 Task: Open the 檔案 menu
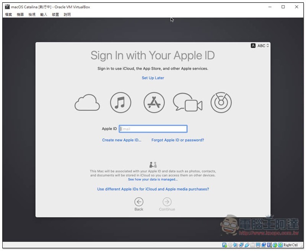point(8,15)
